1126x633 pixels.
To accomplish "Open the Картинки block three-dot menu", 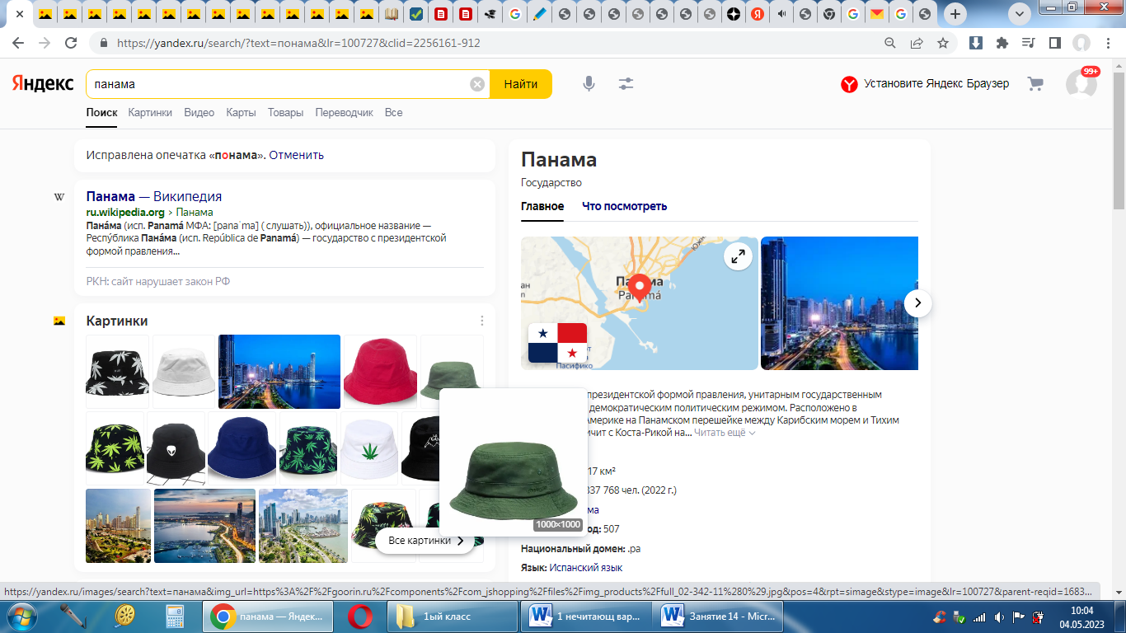I will [482, 321].
